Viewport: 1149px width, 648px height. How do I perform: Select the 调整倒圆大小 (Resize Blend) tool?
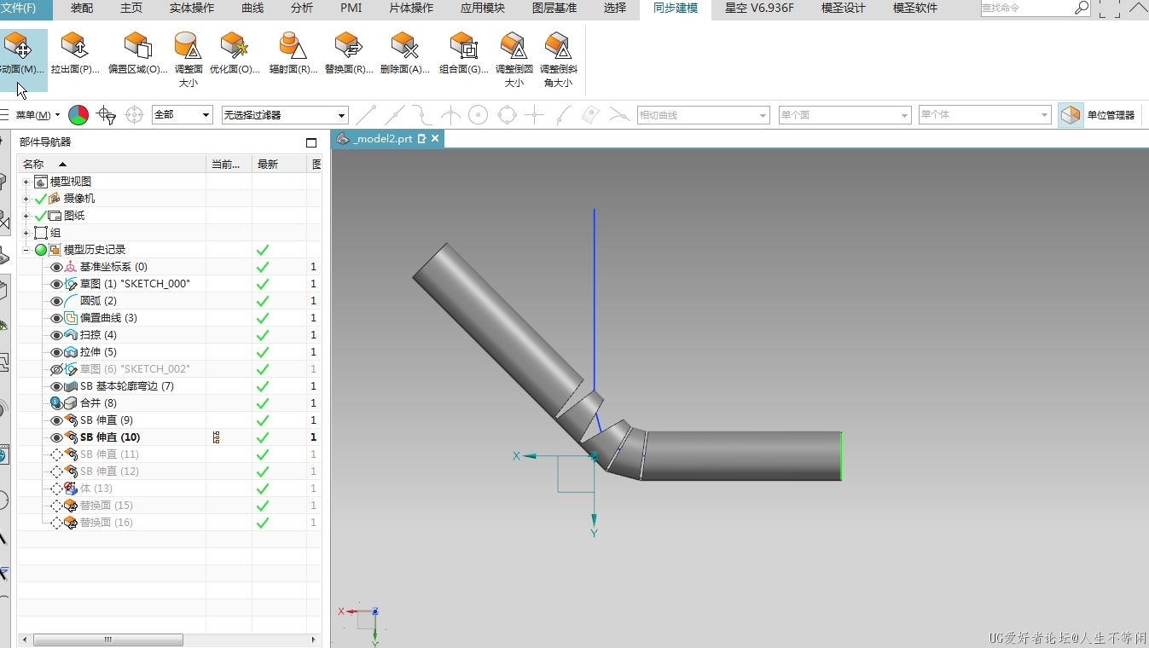(514, 60)
